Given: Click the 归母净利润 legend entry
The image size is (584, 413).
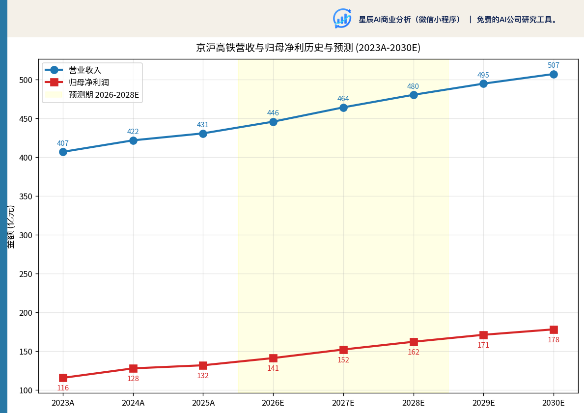Looking at the screenshot, I should click(89, 83).
